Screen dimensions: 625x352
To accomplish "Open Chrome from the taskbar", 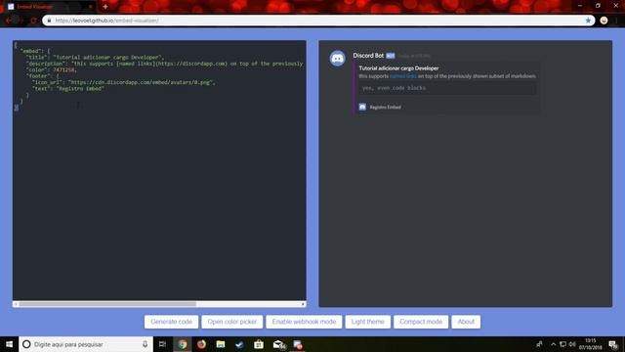I will 183,344.
